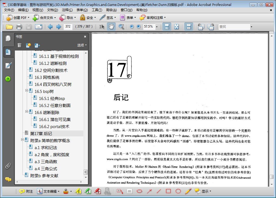276x198 pixels.
Task: Choose the Arrow annotation tool
Action: pos(149,191)
